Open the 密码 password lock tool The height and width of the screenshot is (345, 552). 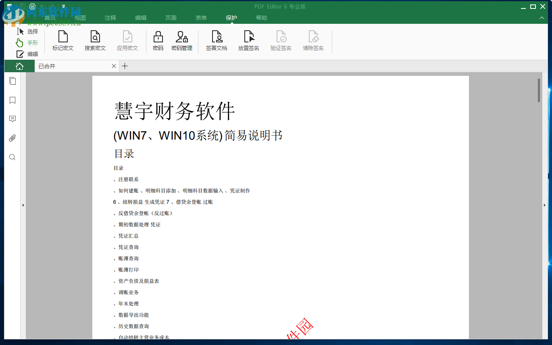pyautogui.click(x=158, y=41)
